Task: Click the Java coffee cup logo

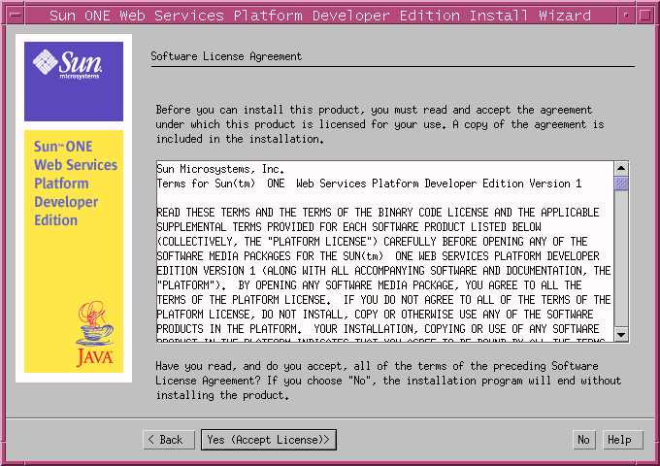Action: [x=95, y=333]
